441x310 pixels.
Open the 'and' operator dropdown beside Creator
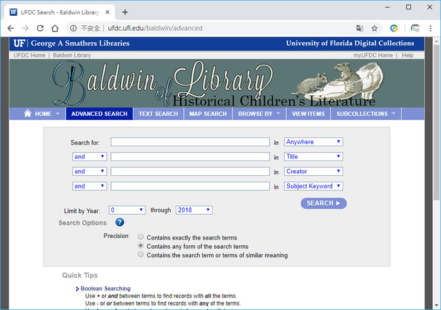pos(89,171)
